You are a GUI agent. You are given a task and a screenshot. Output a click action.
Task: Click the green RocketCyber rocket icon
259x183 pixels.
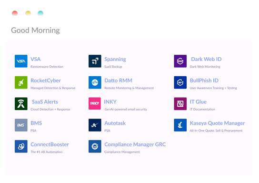[x=21, y=82]
